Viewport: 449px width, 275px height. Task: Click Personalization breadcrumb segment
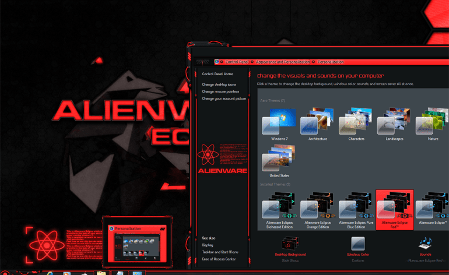point(331,62)
